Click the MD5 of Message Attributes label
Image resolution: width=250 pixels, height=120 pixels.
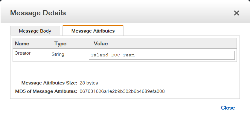click(x=46, y=91)
